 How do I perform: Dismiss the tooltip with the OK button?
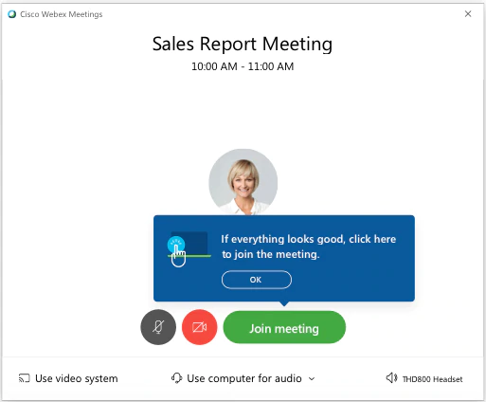[x=257, y=280]
